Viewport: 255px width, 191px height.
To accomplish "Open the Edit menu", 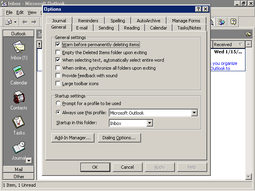I will point(20,12).
